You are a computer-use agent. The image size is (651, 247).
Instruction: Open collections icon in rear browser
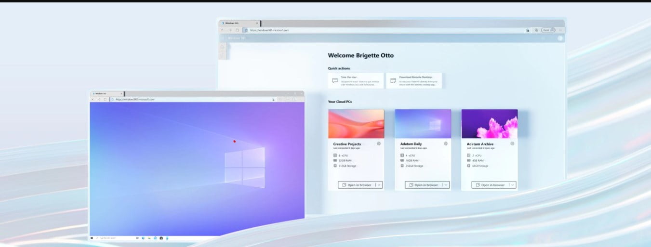(x=536, y=30)
